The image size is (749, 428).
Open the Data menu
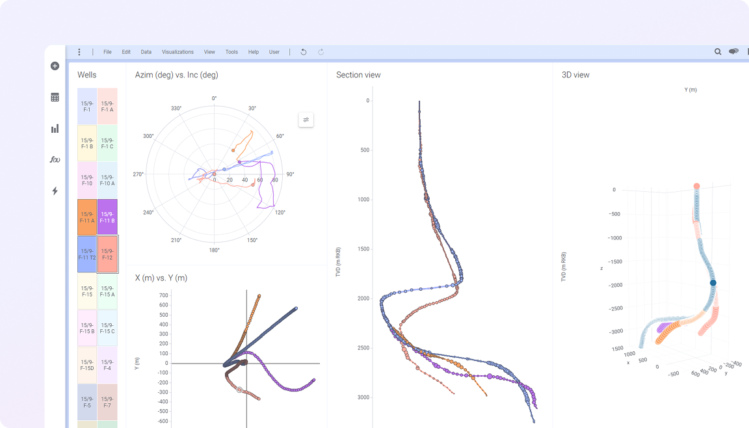[x=146, y=52]
